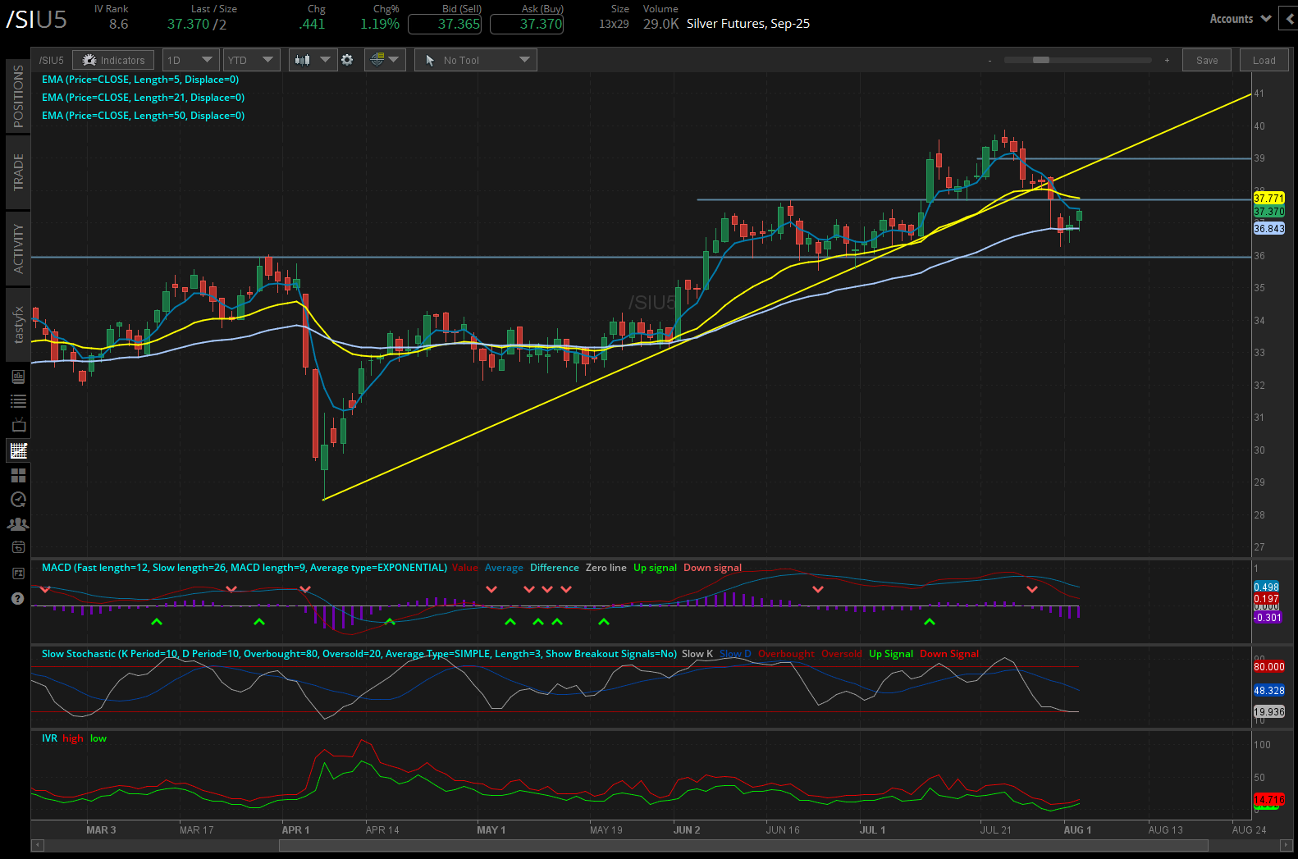The image size is (1298, 859).
Task: Select the EMA Length=5 study label
Action: (140, 80)
